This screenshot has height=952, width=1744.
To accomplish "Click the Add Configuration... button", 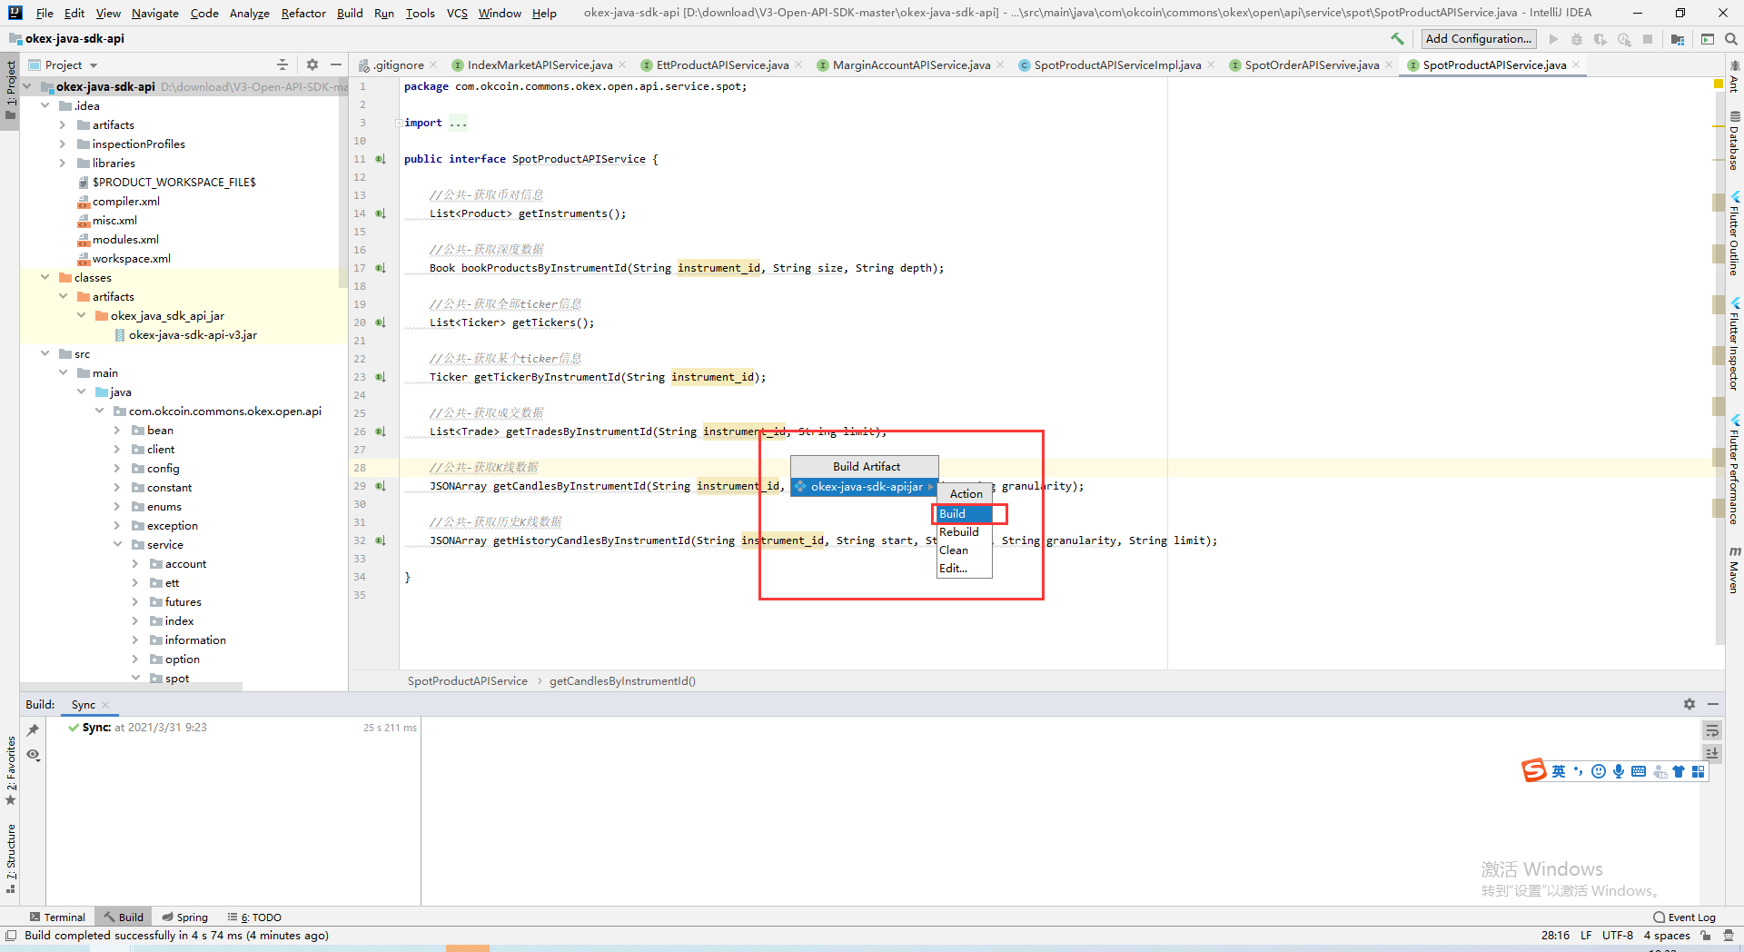I will tap(1478, 38).
